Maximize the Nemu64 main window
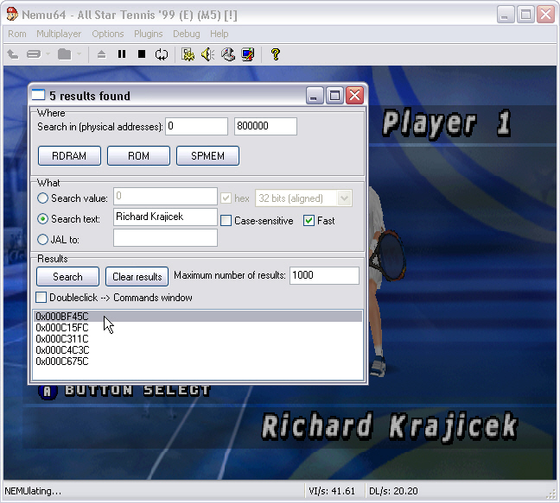Screen dimensions: 560x503 525,15
